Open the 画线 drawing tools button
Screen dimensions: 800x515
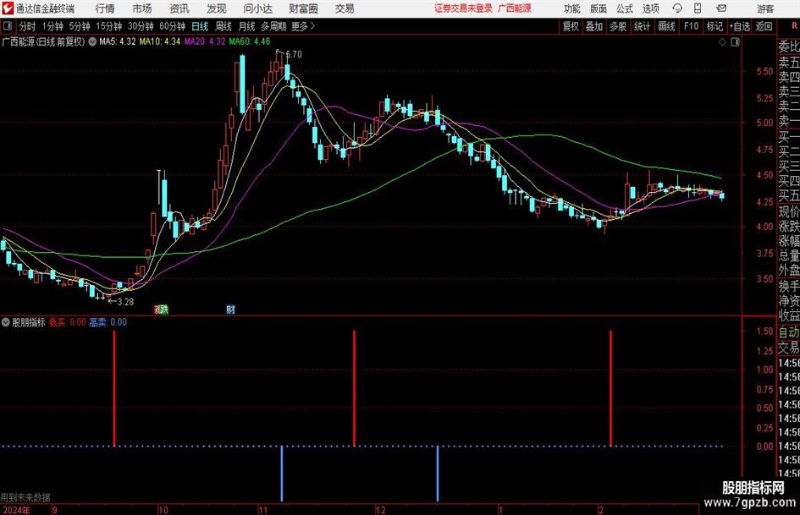666,26
